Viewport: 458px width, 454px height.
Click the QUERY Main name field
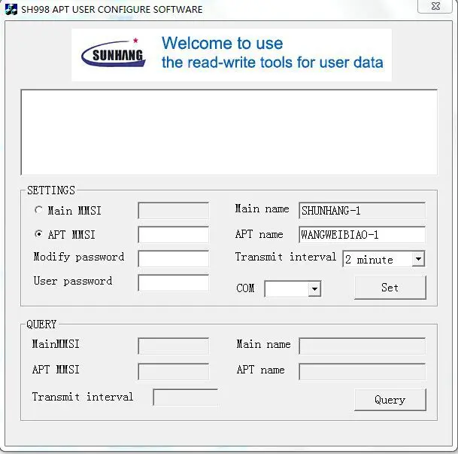click(362, 346)
